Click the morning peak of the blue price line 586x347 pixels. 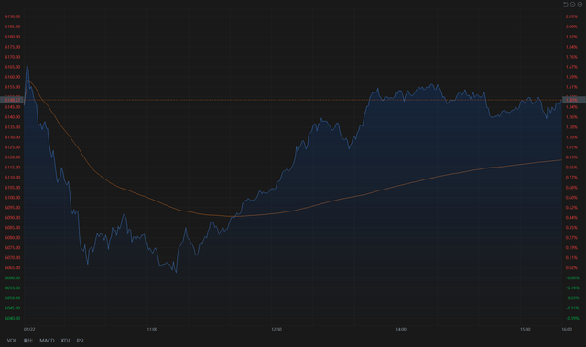[x=27, y=65]
